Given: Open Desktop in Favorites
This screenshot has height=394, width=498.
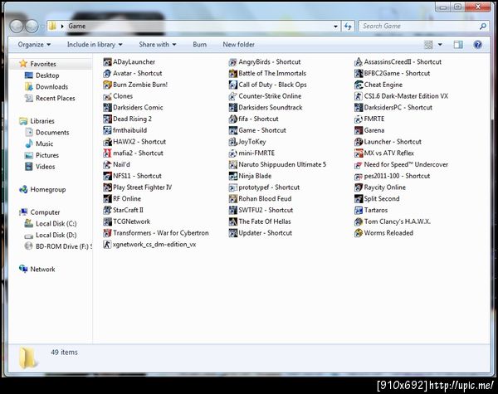Looking at the screenshot, I should tap(47, 75).
